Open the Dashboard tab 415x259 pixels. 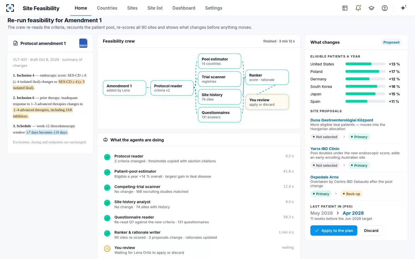(x=184, y=8)
